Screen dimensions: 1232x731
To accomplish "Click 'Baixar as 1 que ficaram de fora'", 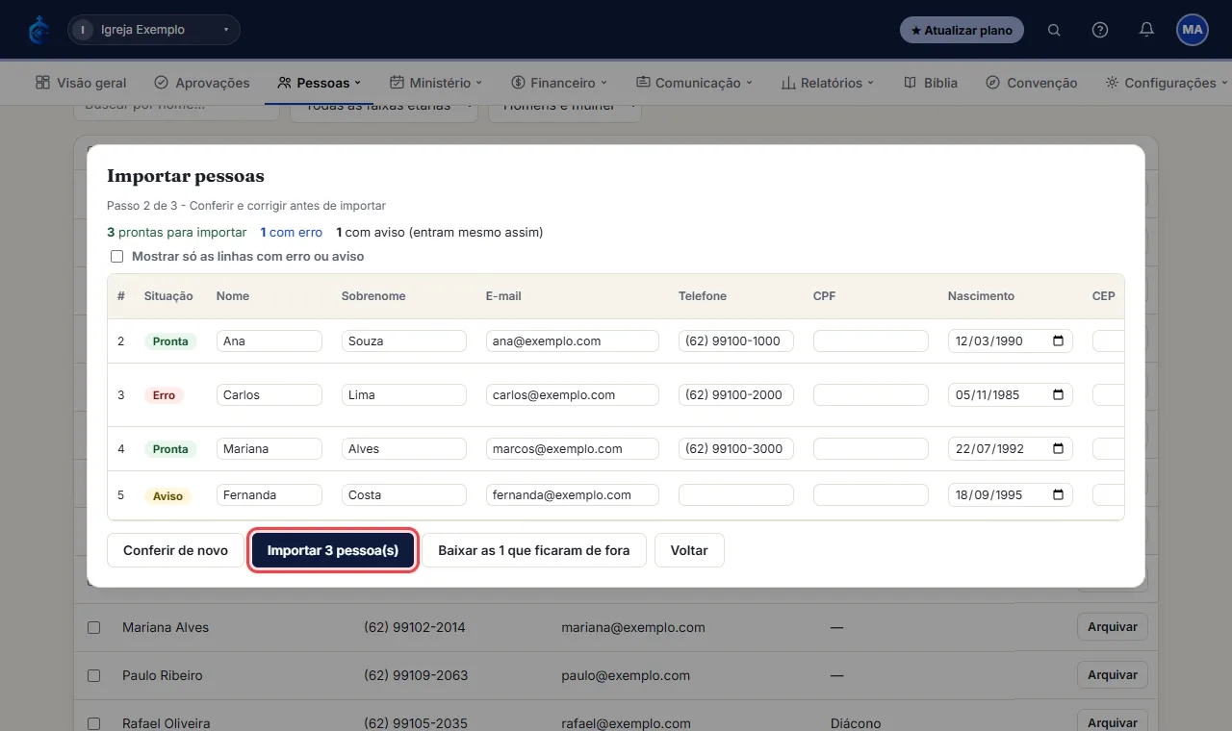I will click(x=534, y=550).
